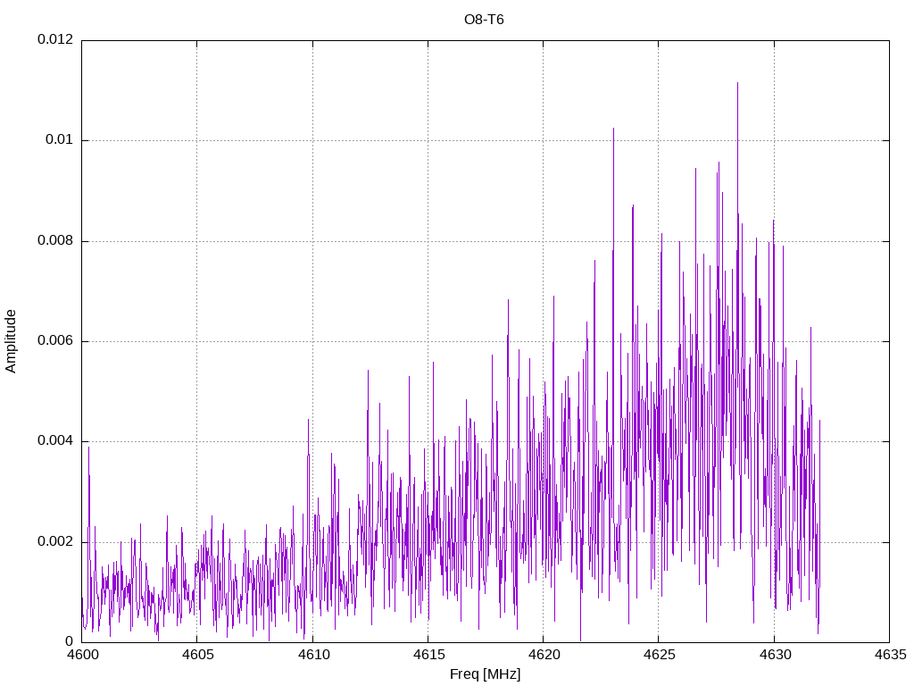Click the 0.006 y-axis tick label
This screenshot has height=686, width=914.
[x=55, y=340]
